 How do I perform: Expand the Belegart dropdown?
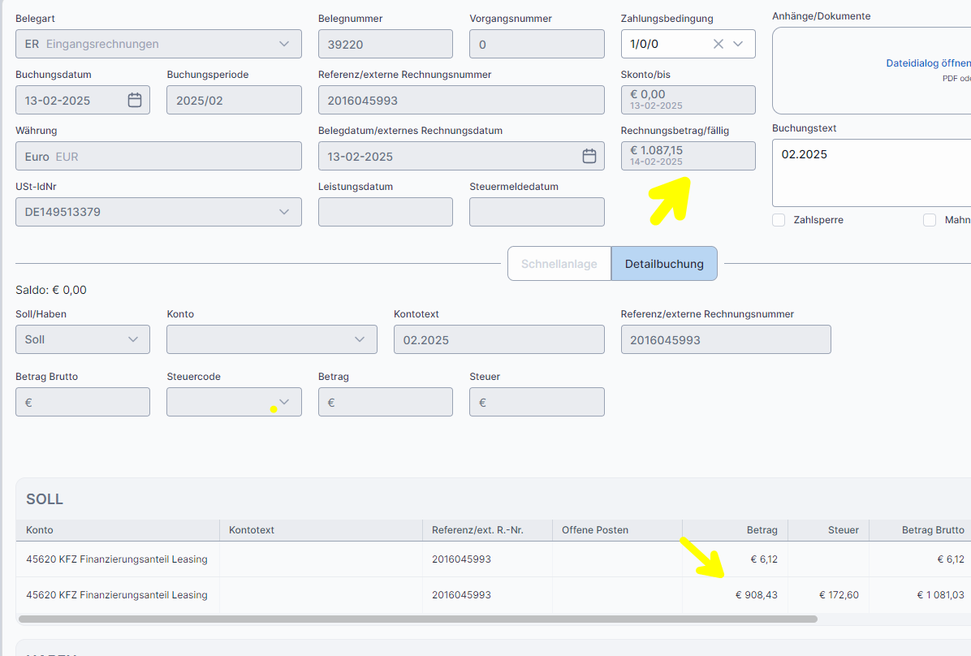(x=283, y=44)
